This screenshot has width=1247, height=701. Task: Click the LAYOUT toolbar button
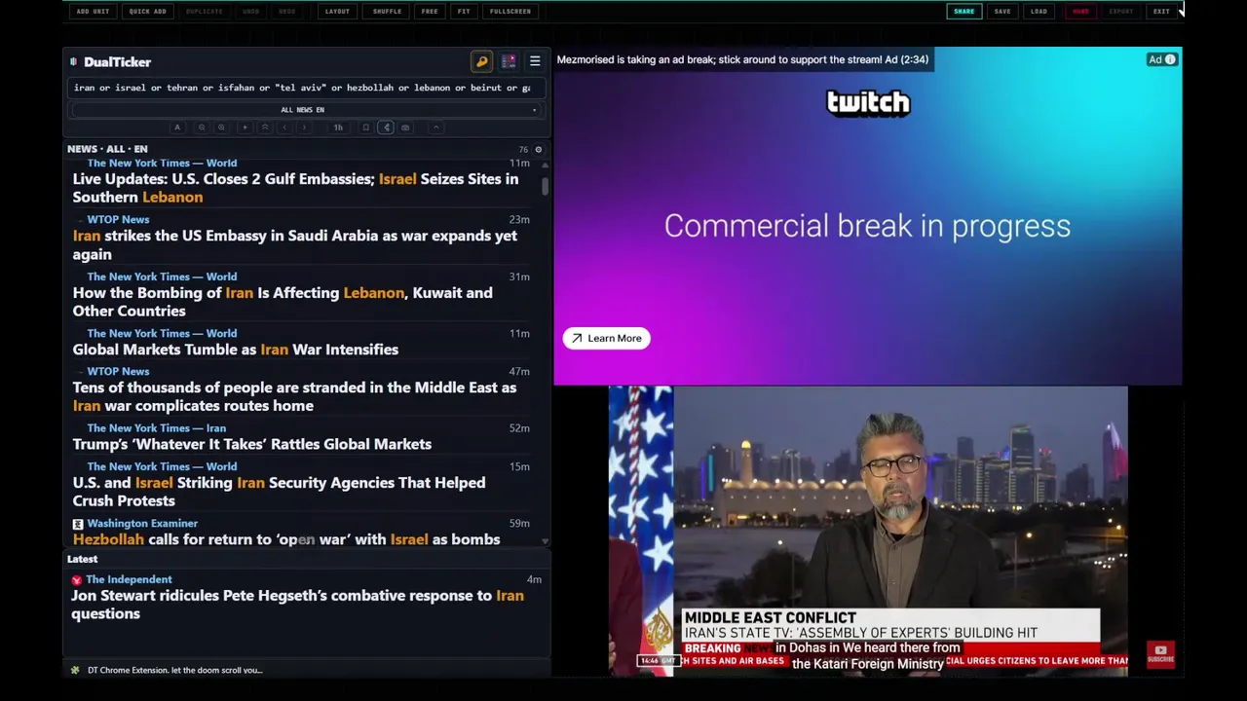pyautogui.click(x=337, y=12)
